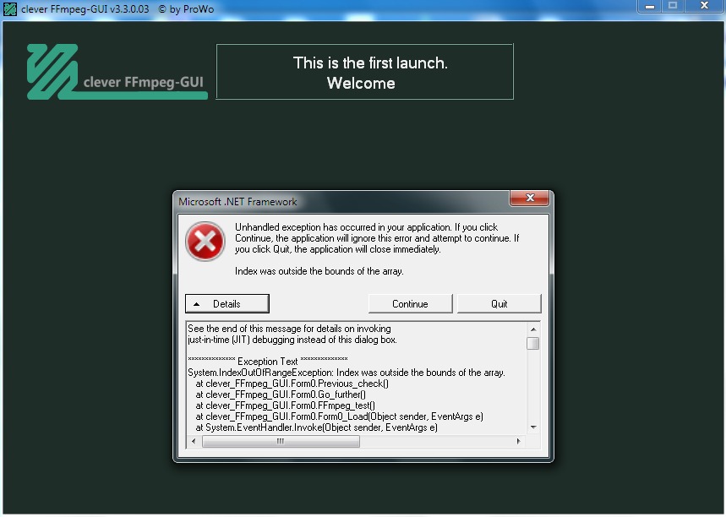Click the 'Microsoft .NET Framework' dialog title
The image size is (726, 517).
(237, 202)
